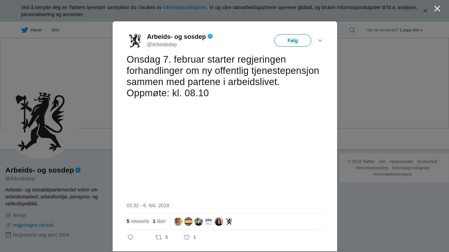Open the SPK liker avatar
Image resolution: width=449 pixels, height=252 pixels.
(209, 221)
